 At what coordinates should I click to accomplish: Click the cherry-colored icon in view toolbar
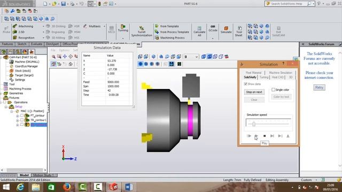[227, 57]
